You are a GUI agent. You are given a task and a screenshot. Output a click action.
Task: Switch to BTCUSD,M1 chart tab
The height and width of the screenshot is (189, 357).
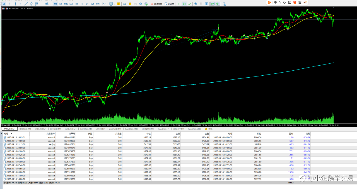pyautogui.click(x=25, y=129)
